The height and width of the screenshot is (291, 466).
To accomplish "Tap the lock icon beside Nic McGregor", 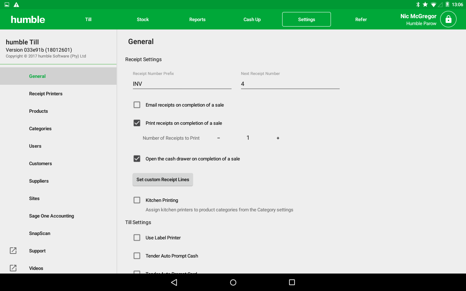I will click(448, 19).
